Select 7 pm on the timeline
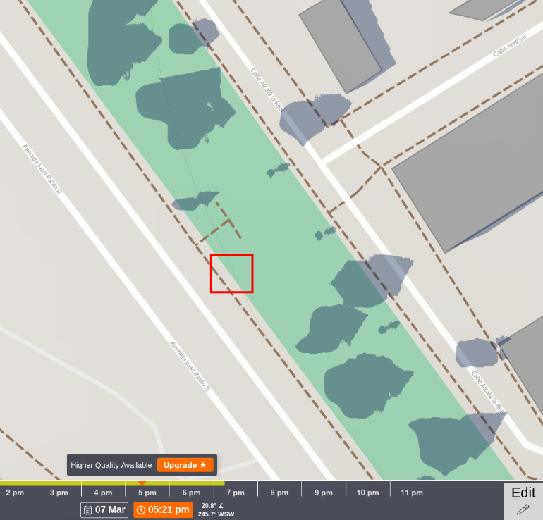The height and width of the screenshot is (520, 543). (x=236, y=493)
